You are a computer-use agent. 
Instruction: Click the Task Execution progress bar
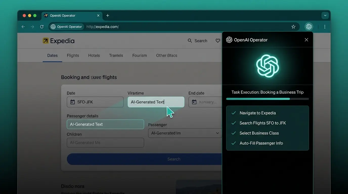pos(268,99)
